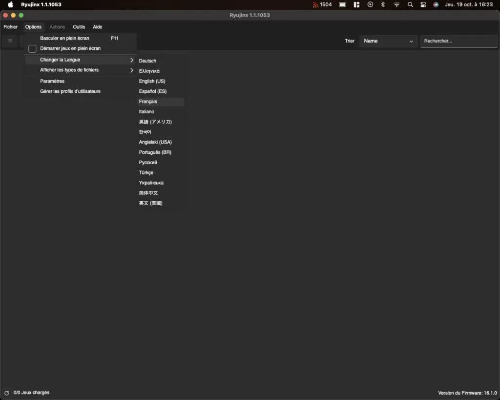
Task: Select English (US) from the language list
Action: [152, 81]
